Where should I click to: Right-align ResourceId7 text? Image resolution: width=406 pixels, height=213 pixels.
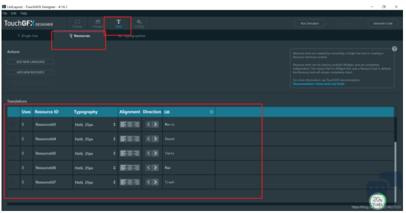(136, 182)
